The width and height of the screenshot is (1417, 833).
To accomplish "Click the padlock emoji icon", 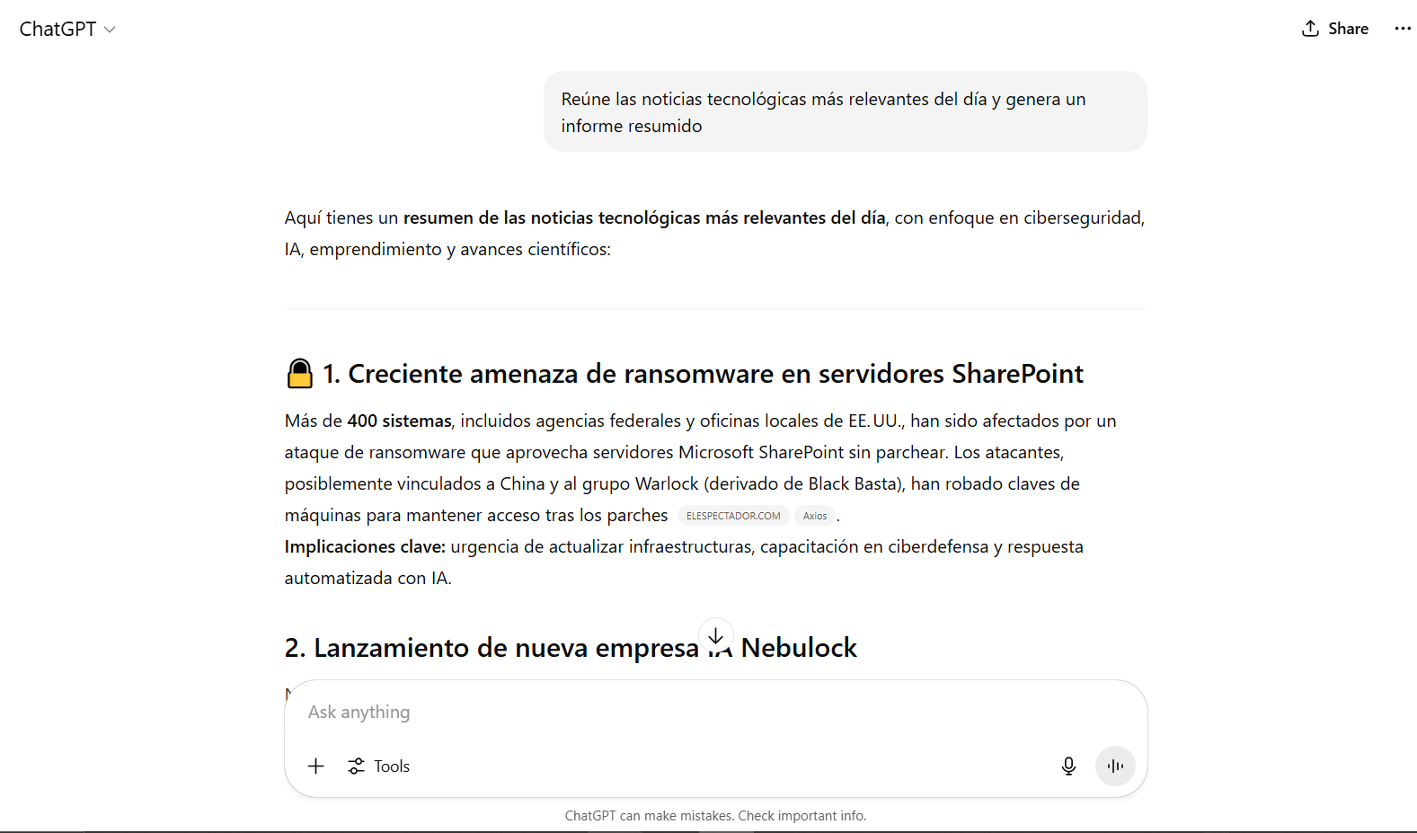I will (x=299, y=374).
